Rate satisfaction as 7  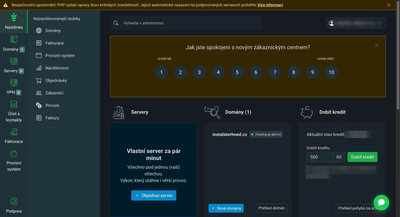coord(275,72)
